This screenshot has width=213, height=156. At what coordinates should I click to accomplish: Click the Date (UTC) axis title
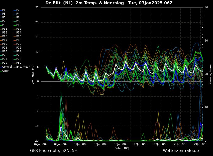click(x=122, y=148)
